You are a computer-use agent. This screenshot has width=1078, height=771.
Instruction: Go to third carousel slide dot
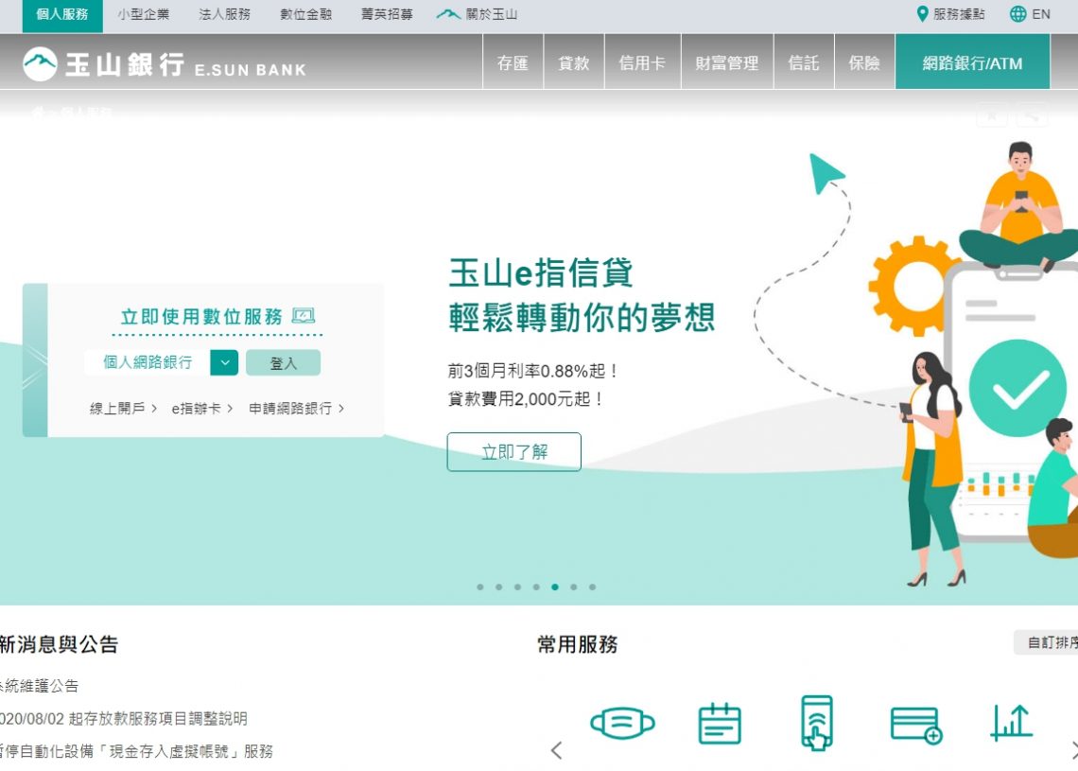point(517,587)
